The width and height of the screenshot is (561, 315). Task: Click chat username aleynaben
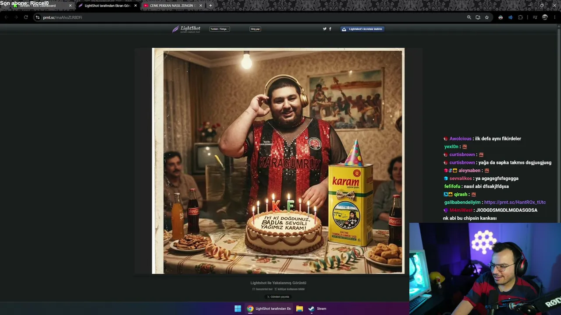pos(469,171)
